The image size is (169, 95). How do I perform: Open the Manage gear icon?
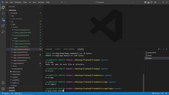(x=3, y=89)
